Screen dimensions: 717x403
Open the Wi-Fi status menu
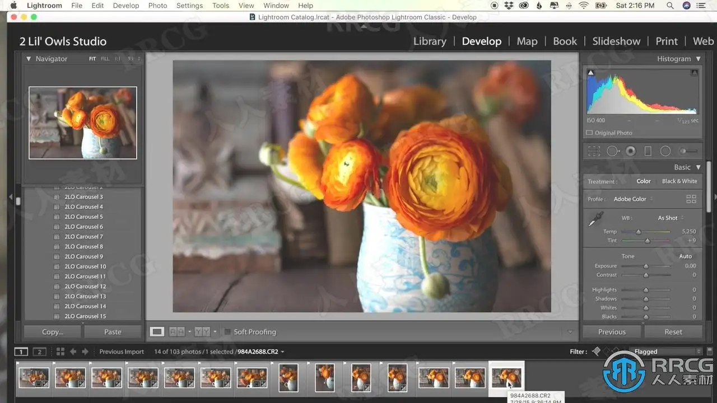tap(584, 6)
